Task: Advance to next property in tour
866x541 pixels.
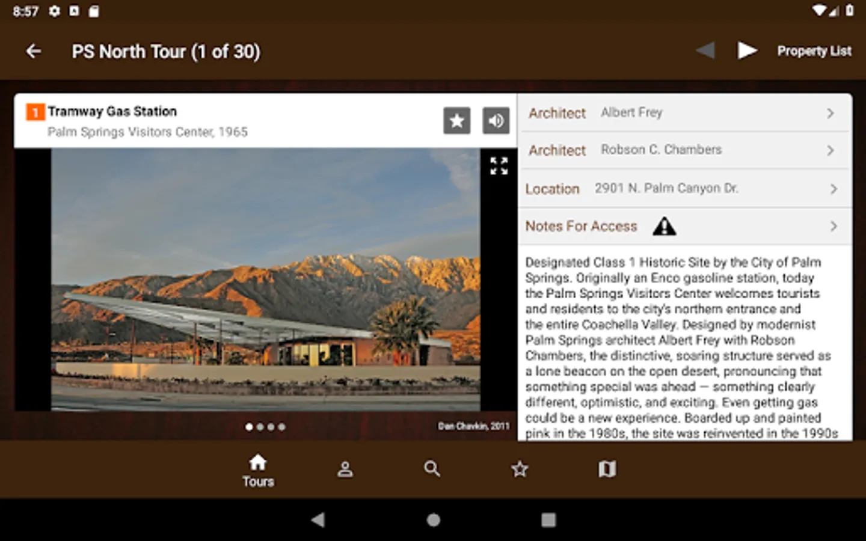Action: click(747, 50)
